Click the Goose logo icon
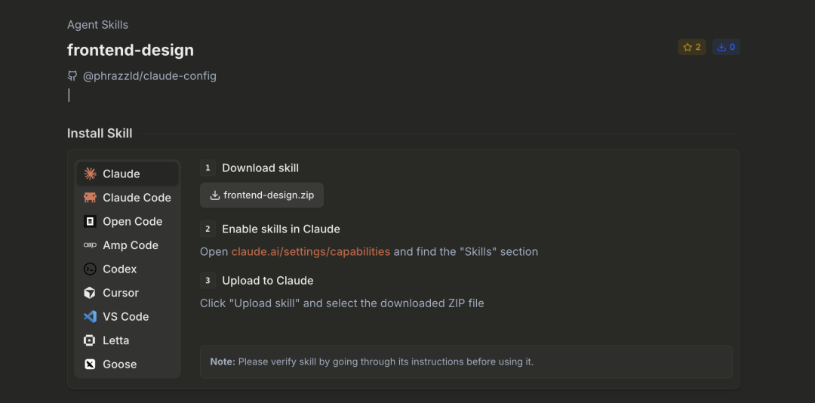 click(x=90, y=365)
